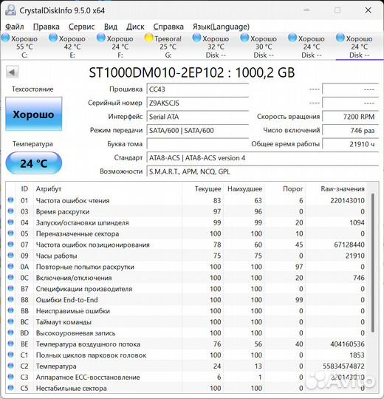Click status dot of attribute 04 row

[10, 222]
